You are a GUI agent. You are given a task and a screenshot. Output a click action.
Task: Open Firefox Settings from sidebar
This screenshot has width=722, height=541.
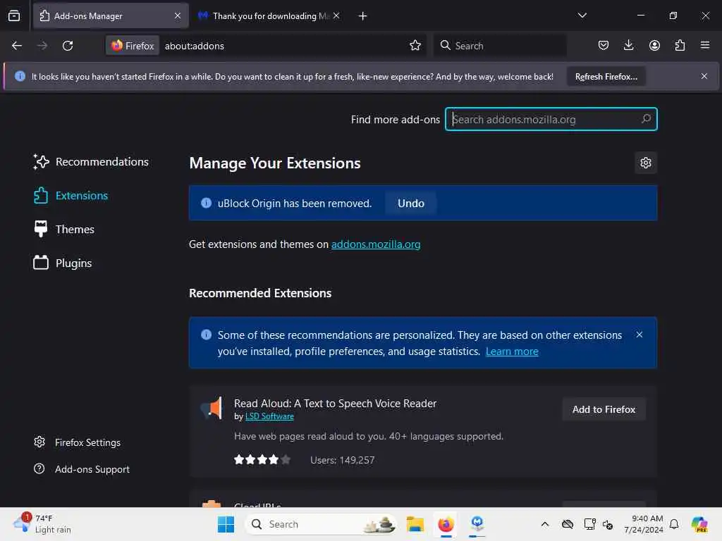pyautogui.click(x=78, y=442)
